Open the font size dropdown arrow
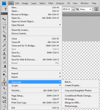This screenshot has width=100, height=110. [x=73, y=9]
